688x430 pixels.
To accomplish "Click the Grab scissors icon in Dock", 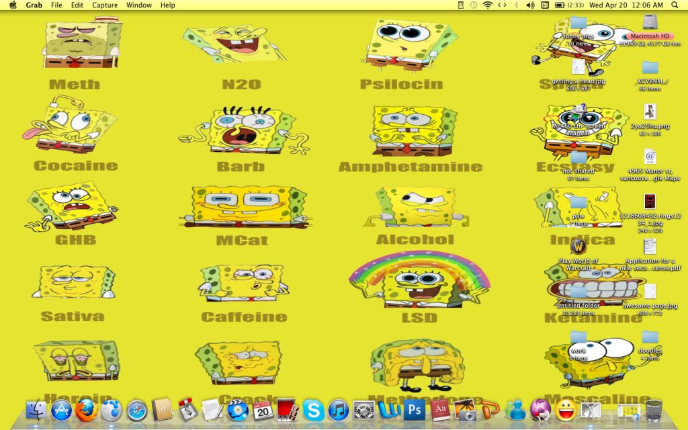I will pyautogui.click(x=591, y=411).
